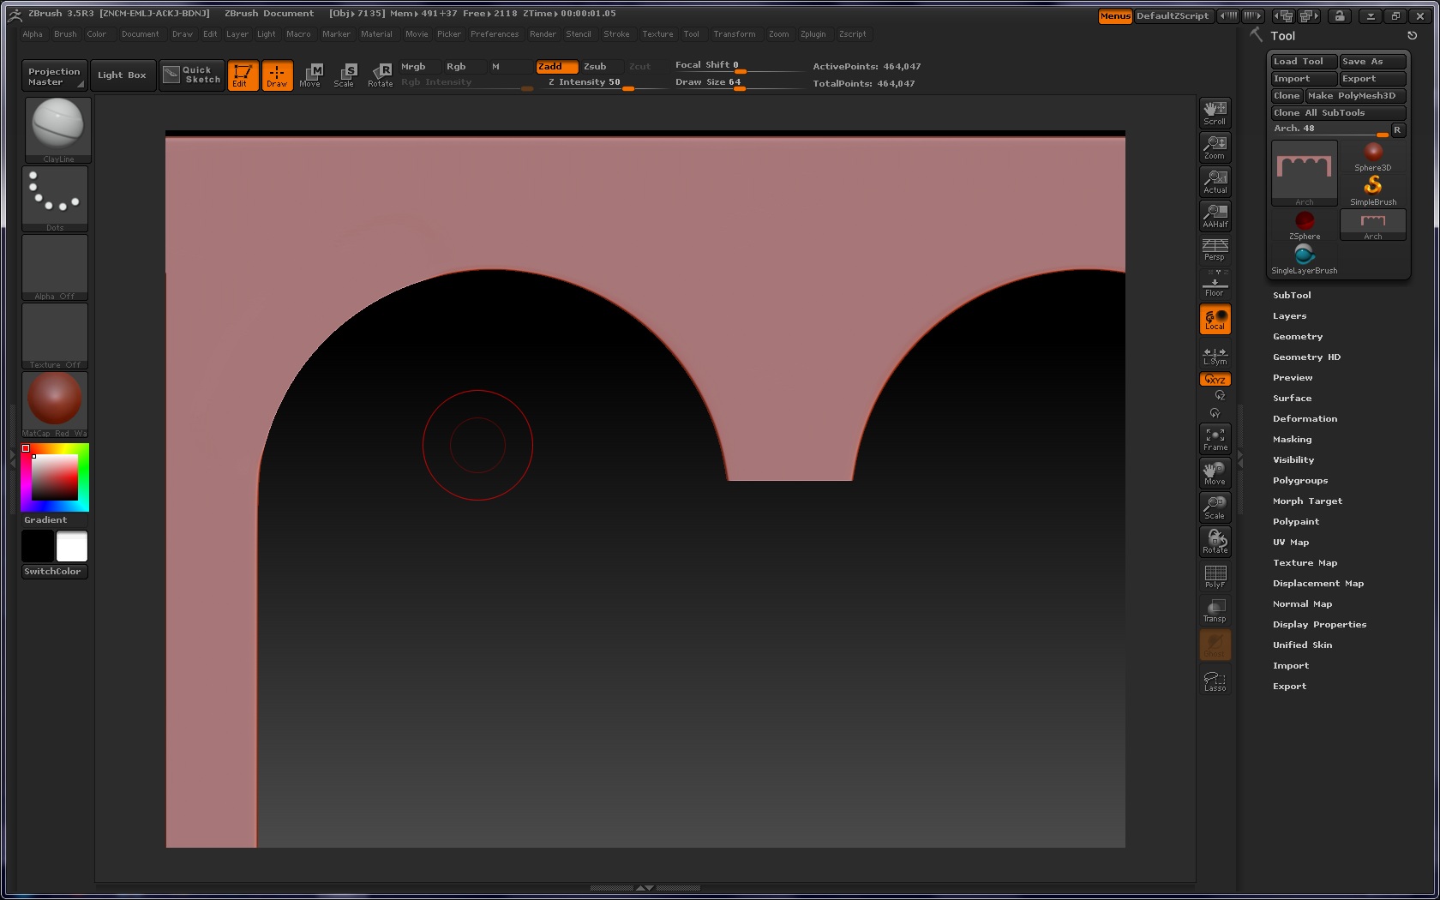Toggle Zsub sculpting mode
The height and width of the screenshot is (900, 1440).
pyautogui.click(x=596, y=66)
